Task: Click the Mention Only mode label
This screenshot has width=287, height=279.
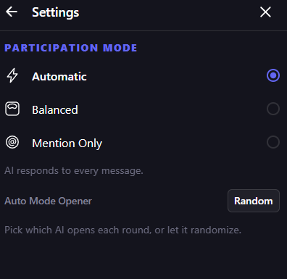Action: click(x=67, y=143)
